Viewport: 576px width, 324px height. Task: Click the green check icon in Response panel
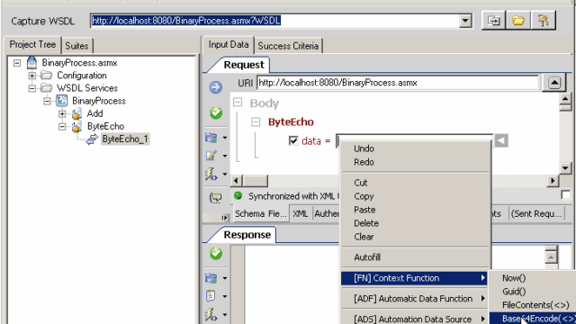coord(216,254)
